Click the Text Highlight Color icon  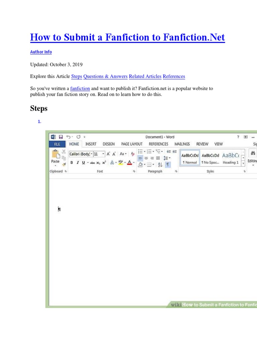click(120, 162)
